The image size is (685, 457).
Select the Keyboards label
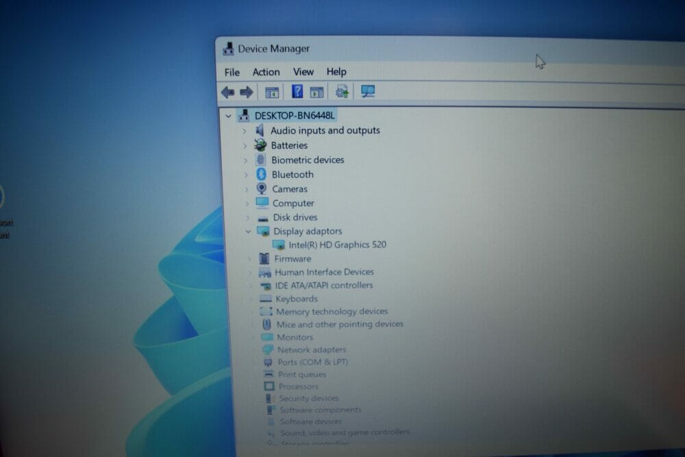point(297,299)
